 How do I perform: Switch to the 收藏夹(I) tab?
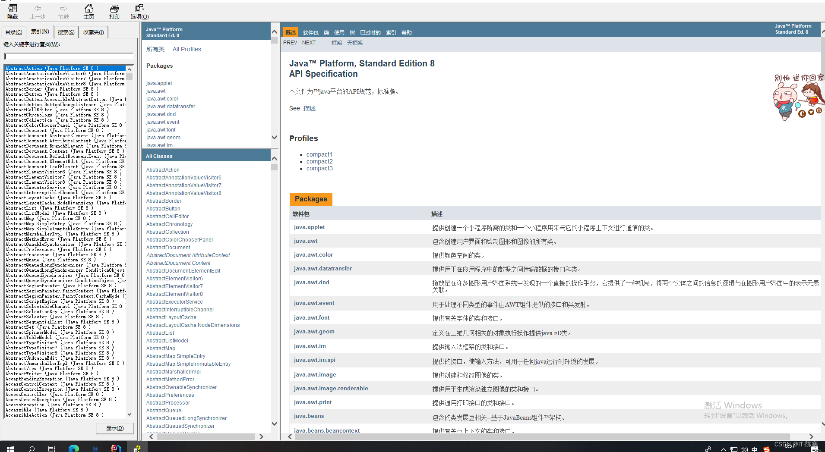coord(94,32)
